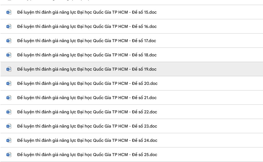Click the Word icon for Đề số 18.doc
The height and width of the screenshot is (162, 263).
coord(9,55)
